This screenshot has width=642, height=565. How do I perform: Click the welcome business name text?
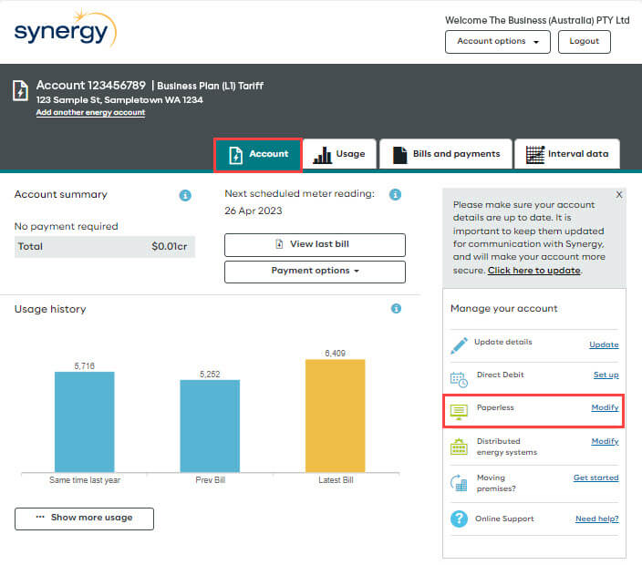tap(537, 20)
